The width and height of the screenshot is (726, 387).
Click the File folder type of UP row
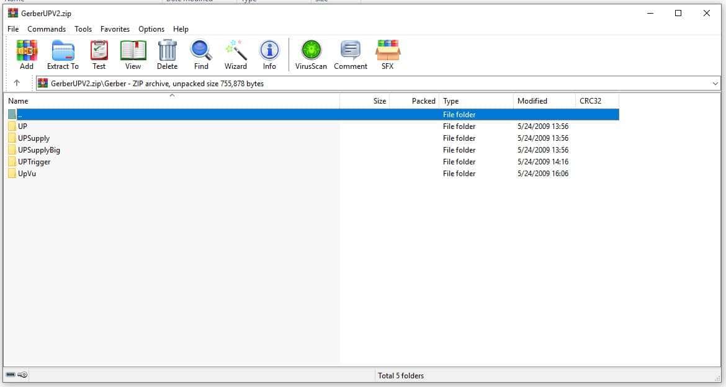point(459,127)
